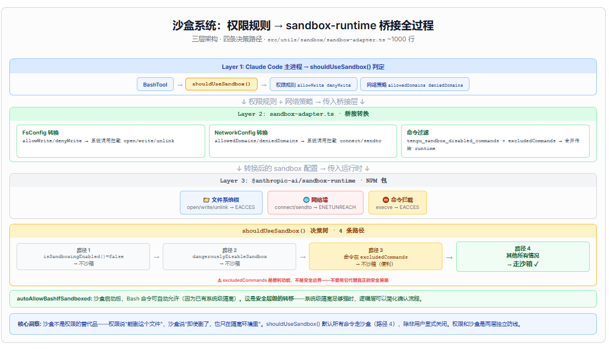
Task: Click the text 权限规则 + 网络策略 → 传入桥接层
Action: 303,101
